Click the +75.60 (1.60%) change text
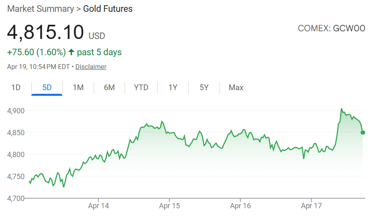 37,52
